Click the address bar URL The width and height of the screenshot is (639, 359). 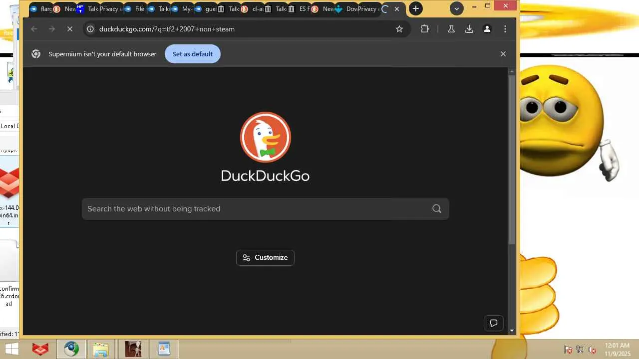[167, 29]
